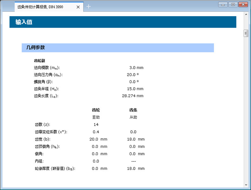This screenshot has height=190, width=251.
Task: Select the 齿条长度 value 28.274 mm
Action: tap(132, 96)
